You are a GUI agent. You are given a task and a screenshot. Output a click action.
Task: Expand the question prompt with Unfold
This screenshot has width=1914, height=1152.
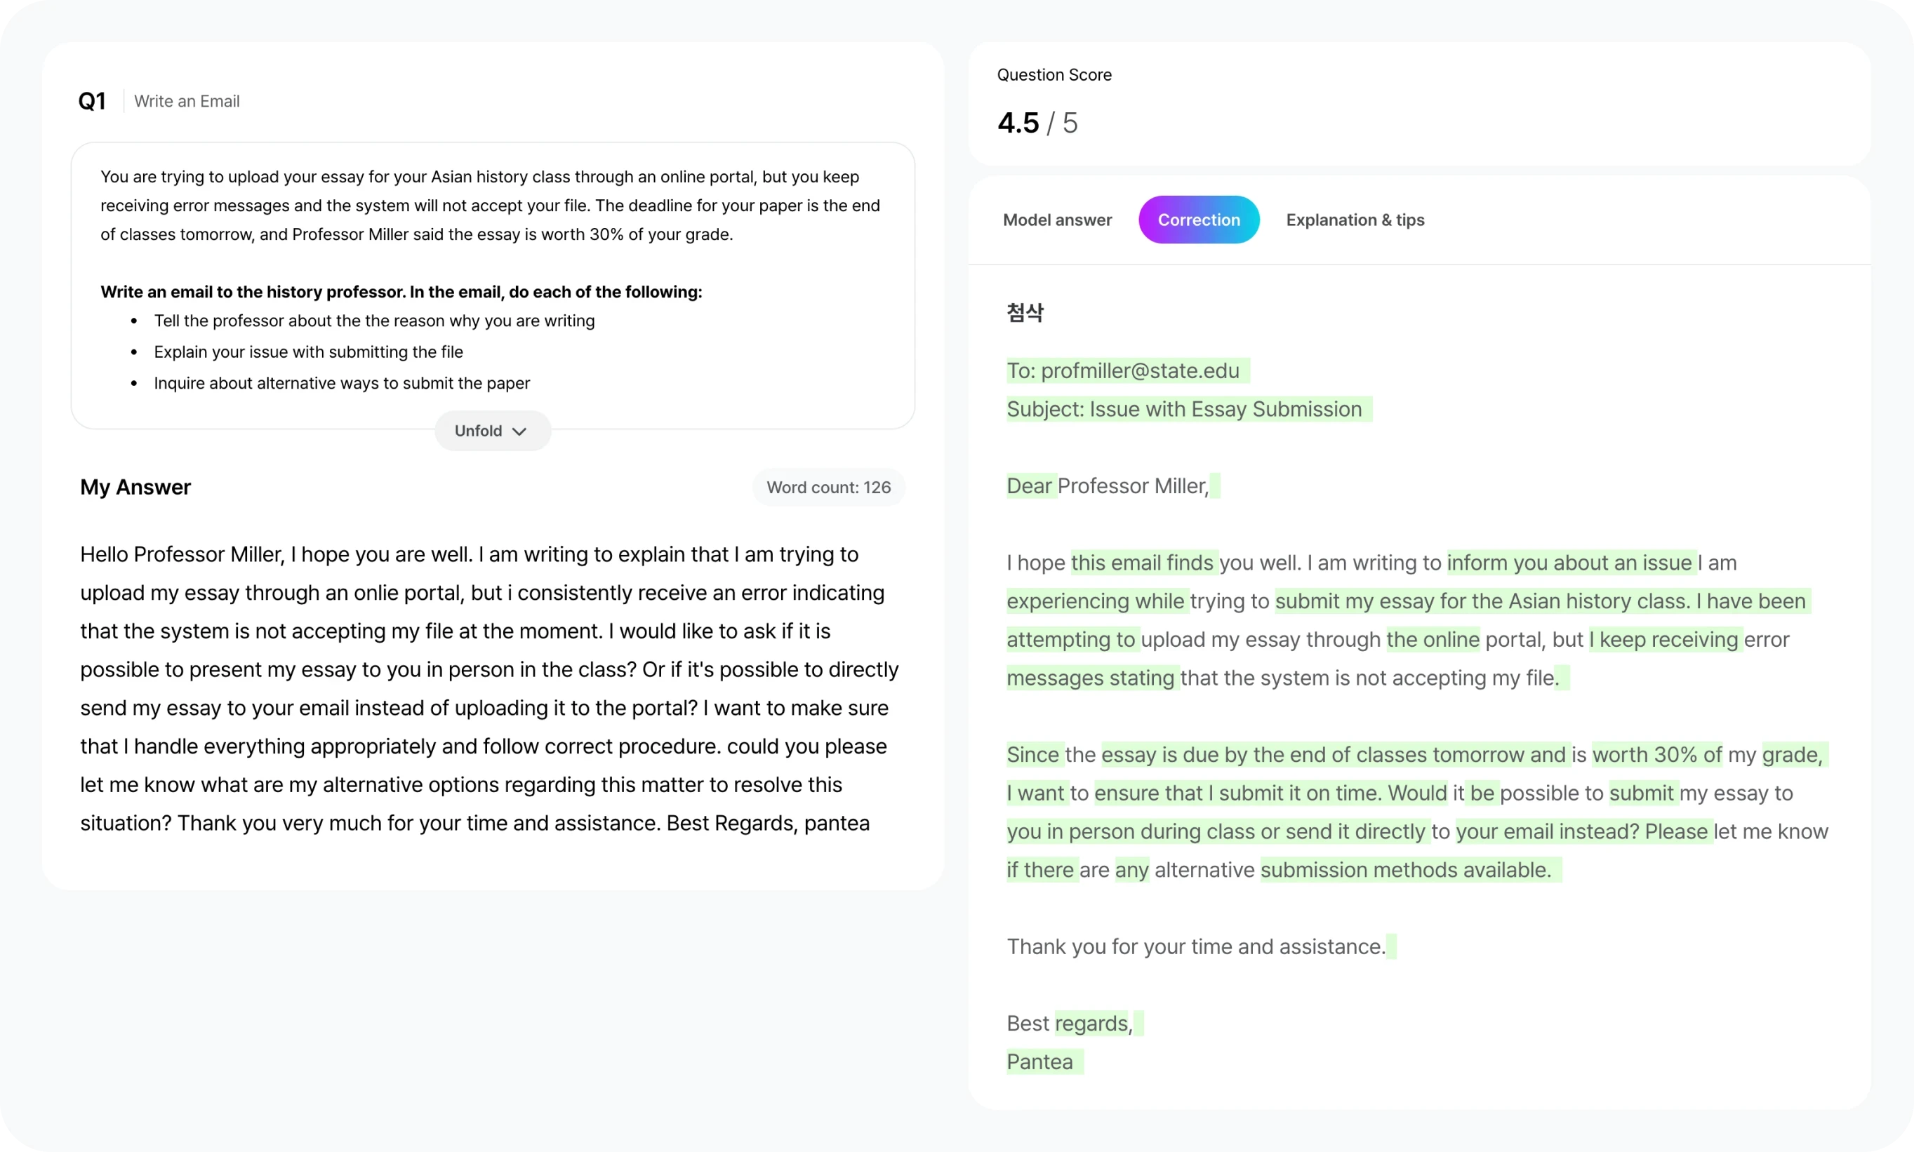(491, 431)
